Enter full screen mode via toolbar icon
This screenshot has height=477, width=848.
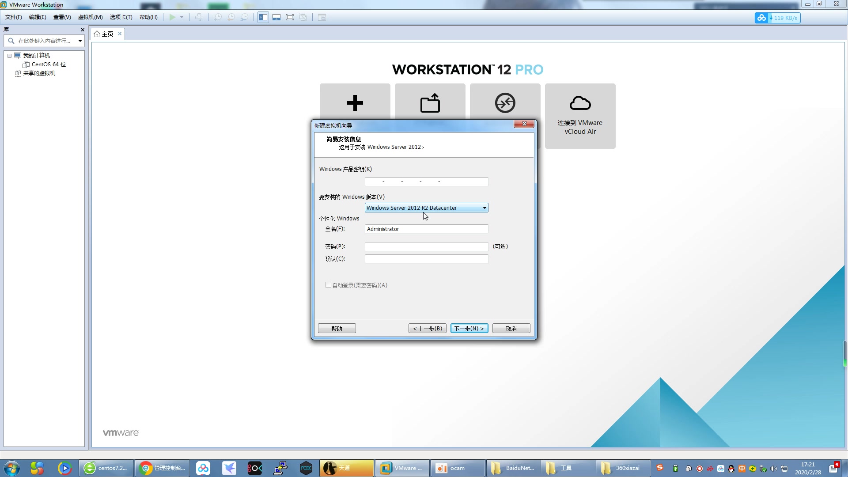tap(290, 17)
